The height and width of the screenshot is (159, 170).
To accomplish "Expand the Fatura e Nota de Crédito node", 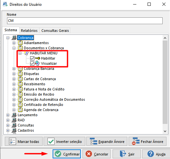I will [x=14, y=89].
